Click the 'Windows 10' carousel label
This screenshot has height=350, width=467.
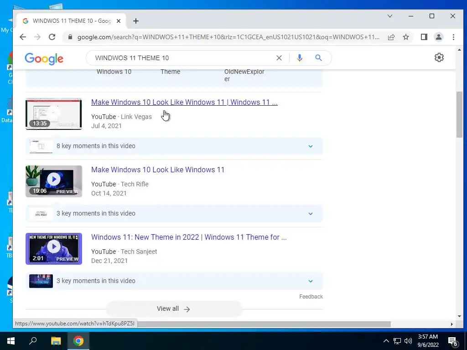pyautogui.click(x=114, y=72)
